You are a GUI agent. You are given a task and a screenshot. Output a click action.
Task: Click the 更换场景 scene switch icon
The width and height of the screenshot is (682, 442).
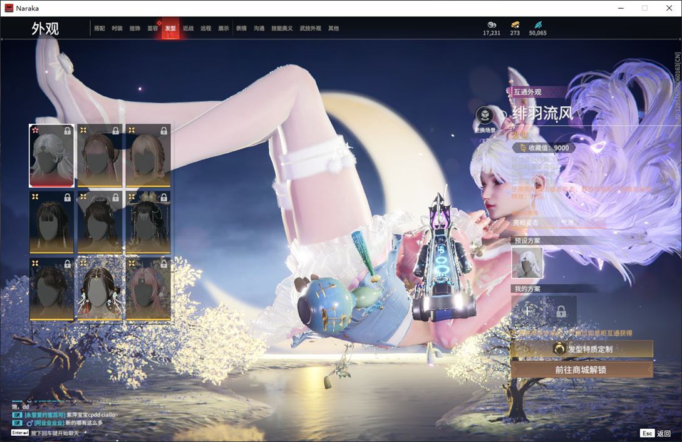pyautogui.click(x=485, y=116)
